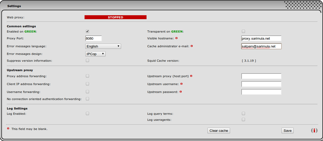The height and width of the screenshot is (141, 323).
Task: Enable Username forwarding checkbox
Action: [x=87, y=92]
